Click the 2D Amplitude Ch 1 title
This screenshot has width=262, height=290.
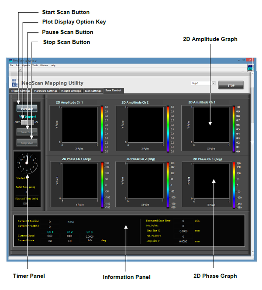coord(69,102)
